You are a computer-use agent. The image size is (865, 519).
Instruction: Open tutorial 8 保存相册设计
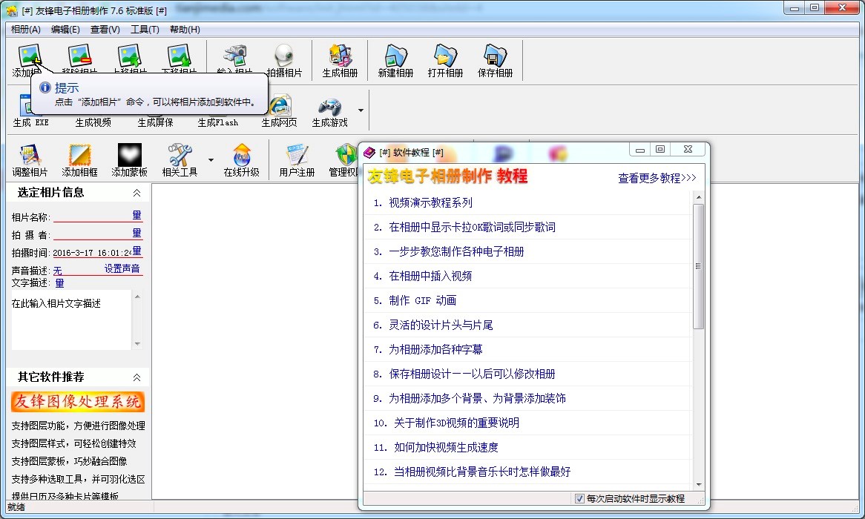[473, 374]
